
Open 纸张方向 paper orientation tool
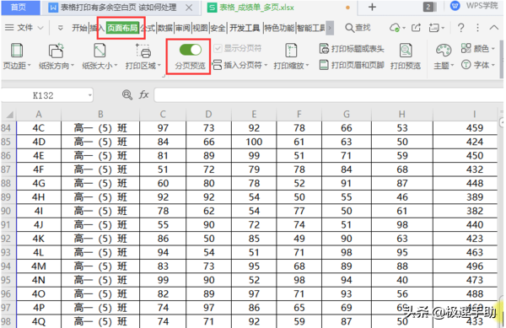pyautogui.click(x=57, y=56)
